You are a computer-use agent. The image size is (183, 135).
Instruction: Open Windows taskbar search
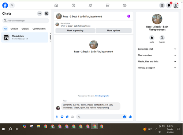[x=10, y=129]
